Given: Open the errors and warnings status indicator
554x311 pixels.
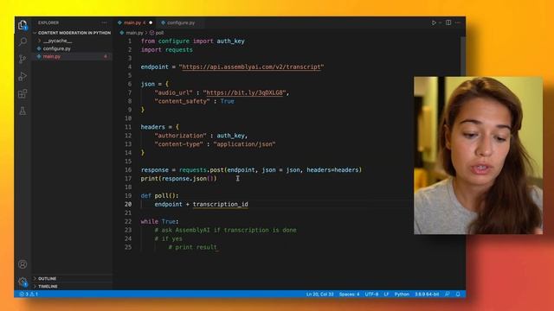Looking at the screenshot, I should (29, 294).
